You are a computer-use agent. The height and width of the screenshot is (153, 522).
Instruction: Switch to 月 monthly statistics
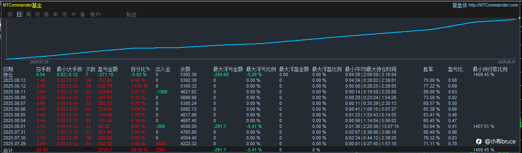pos(37,14)
